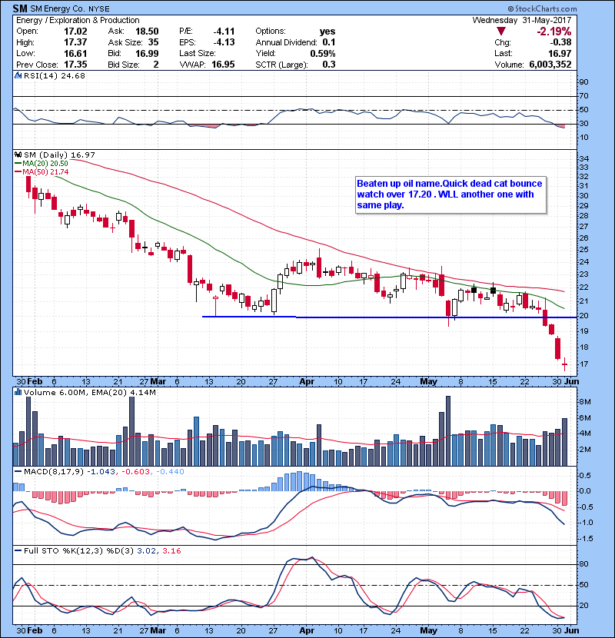This screenshot has width=615, height=638.
Task: Click the stochastic %D value 3.16
Action: [x=171, y=550]
